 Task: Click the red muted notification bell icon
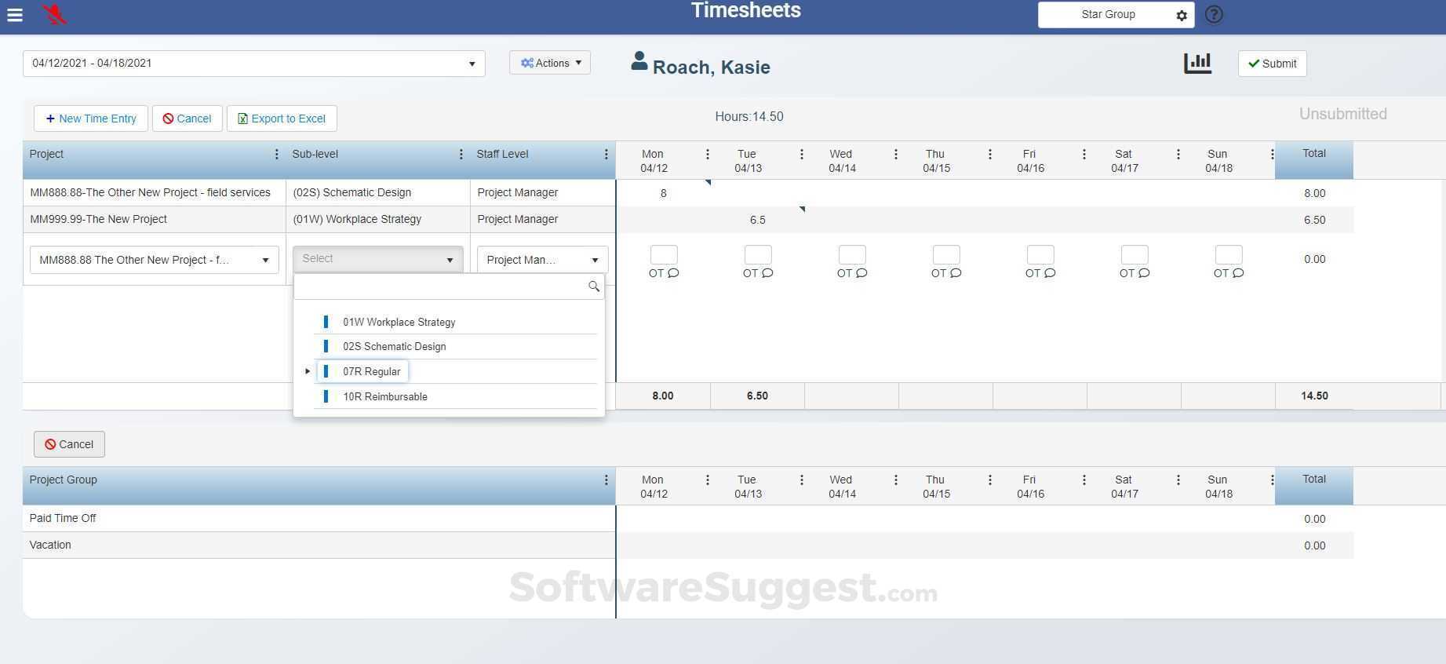pyautogui.click(x=54, y=14)
